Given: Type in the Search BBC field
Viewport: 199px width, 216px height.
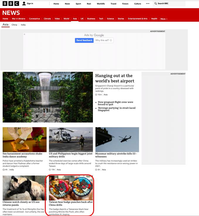Looking at the screenshot, I should (x=171, y=4).
